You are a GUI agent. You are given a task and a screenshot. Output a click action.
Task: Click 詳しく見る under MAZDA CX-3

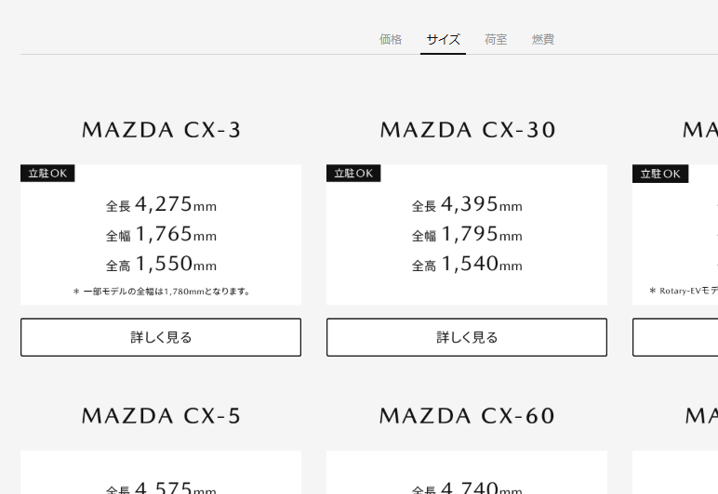[x=161, y=337]
